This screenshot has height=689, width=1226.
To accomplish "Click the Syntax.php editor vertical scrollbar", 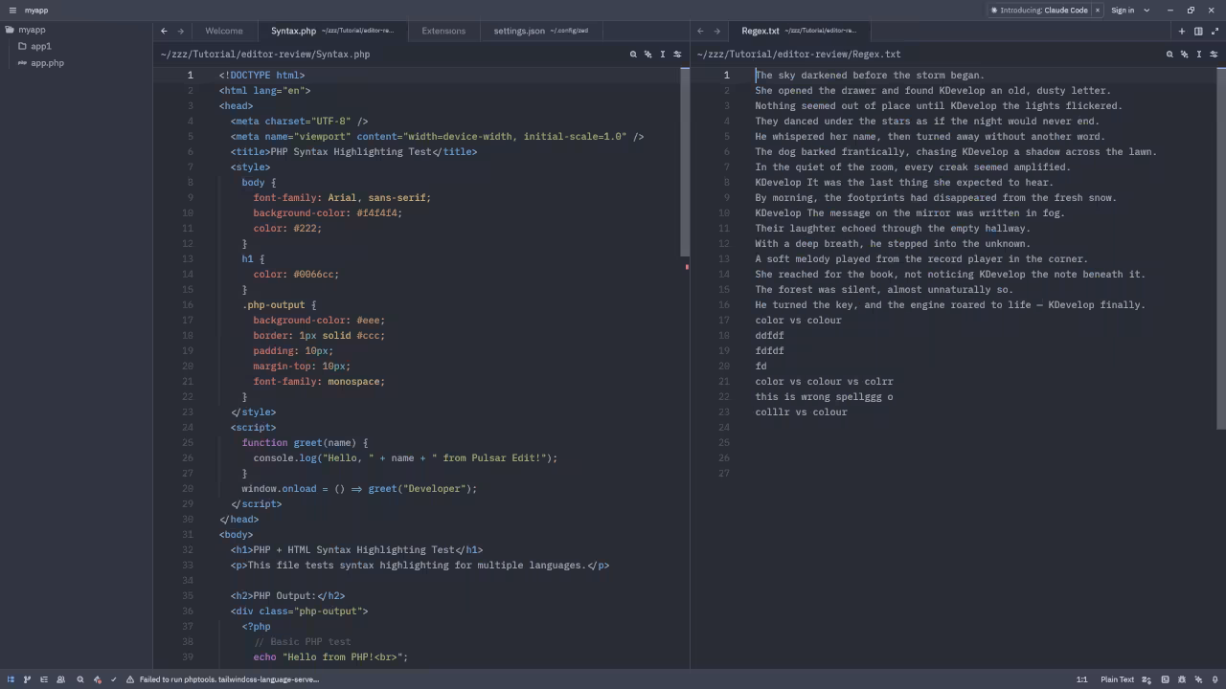I will point(685,163).
